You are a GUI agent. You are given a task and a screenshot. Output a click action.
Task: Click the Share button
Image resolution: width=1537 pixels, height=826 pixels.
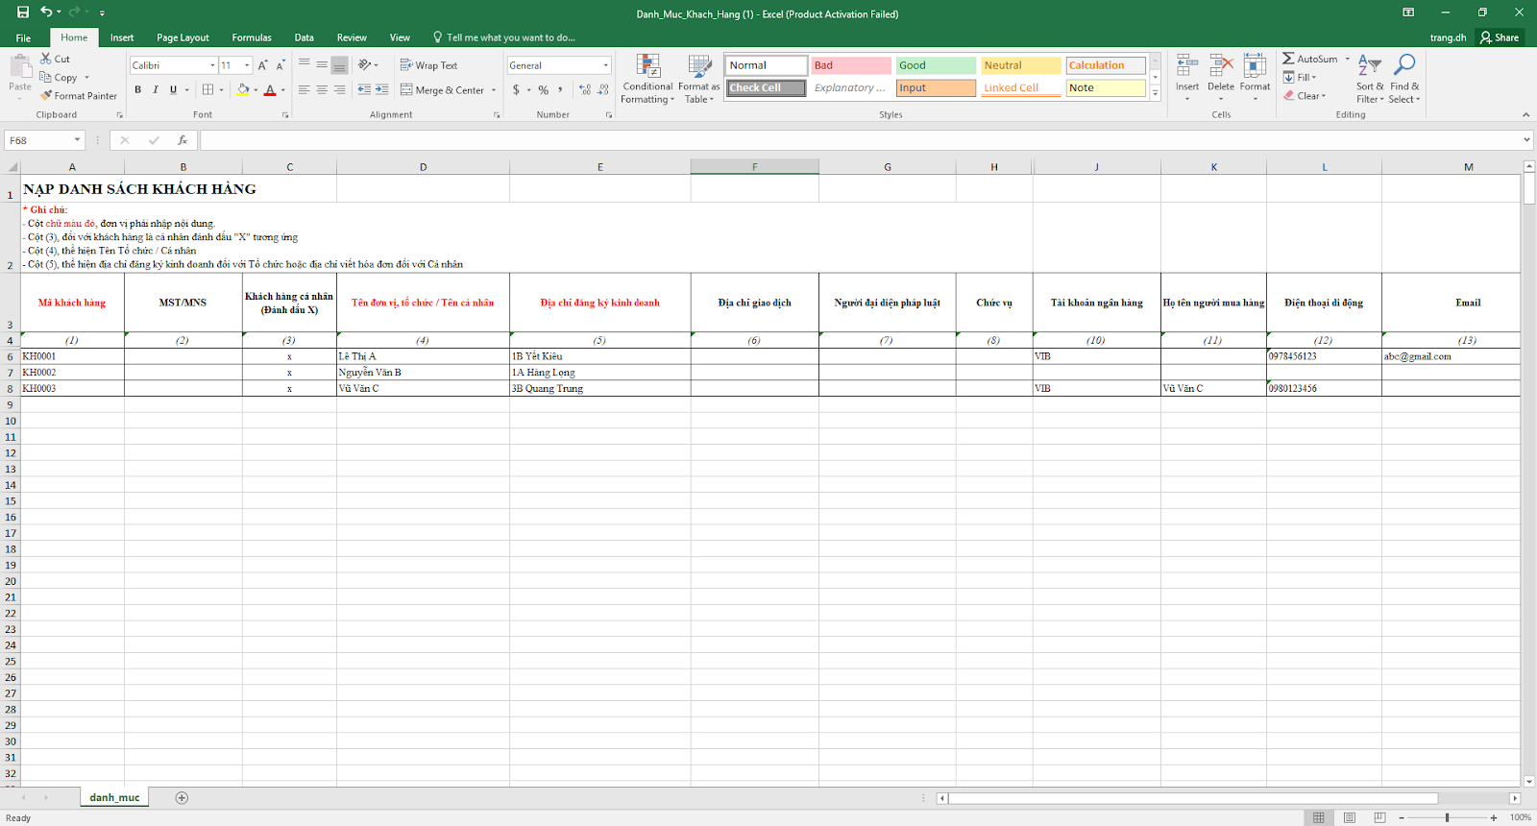[x=1500, y=37]
